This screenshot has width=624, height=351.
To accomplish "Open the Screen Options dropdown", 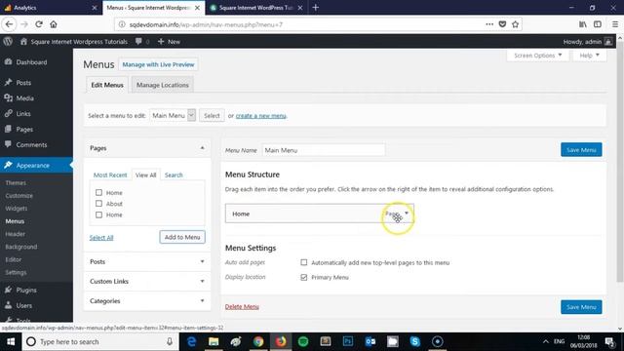I will [537, 56].
